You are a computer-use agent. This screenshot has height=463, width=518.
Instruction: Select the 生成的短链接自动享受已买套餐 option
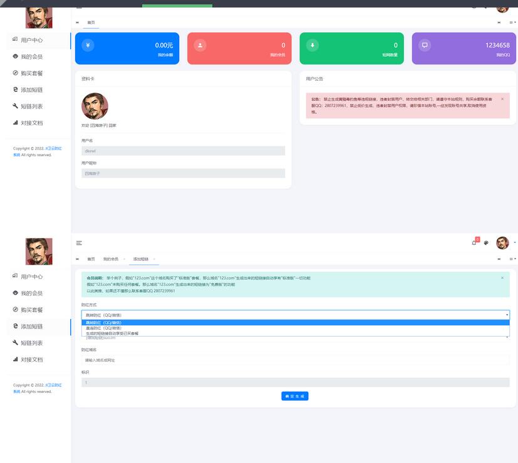point(112,333)
